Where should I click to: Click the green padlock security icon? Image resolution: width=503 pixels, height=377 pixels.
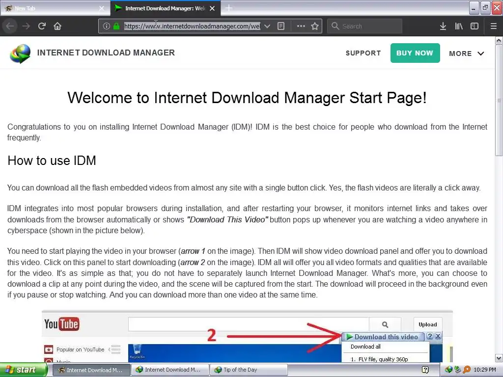point(116,27)
